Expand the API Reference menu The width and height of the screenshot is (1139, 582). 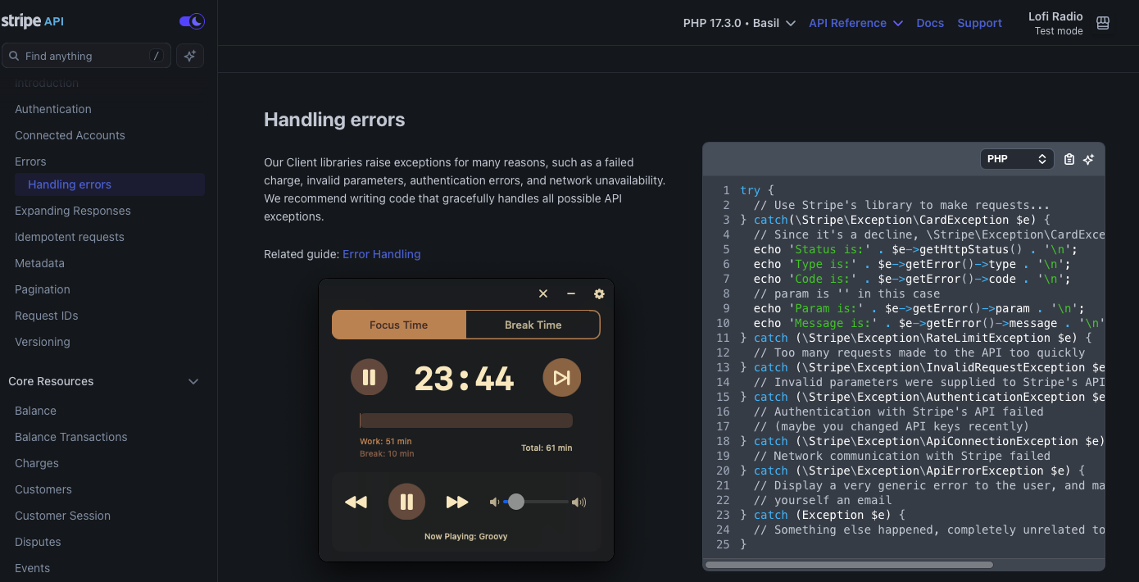point(855,23)
